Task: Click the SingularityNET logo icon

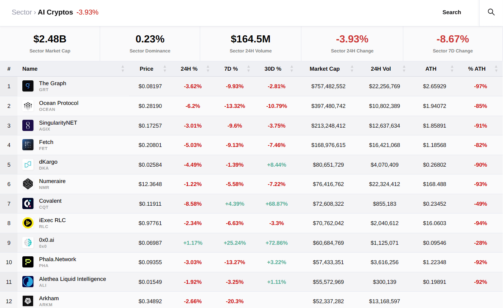Action: click(x=28, y=125)
